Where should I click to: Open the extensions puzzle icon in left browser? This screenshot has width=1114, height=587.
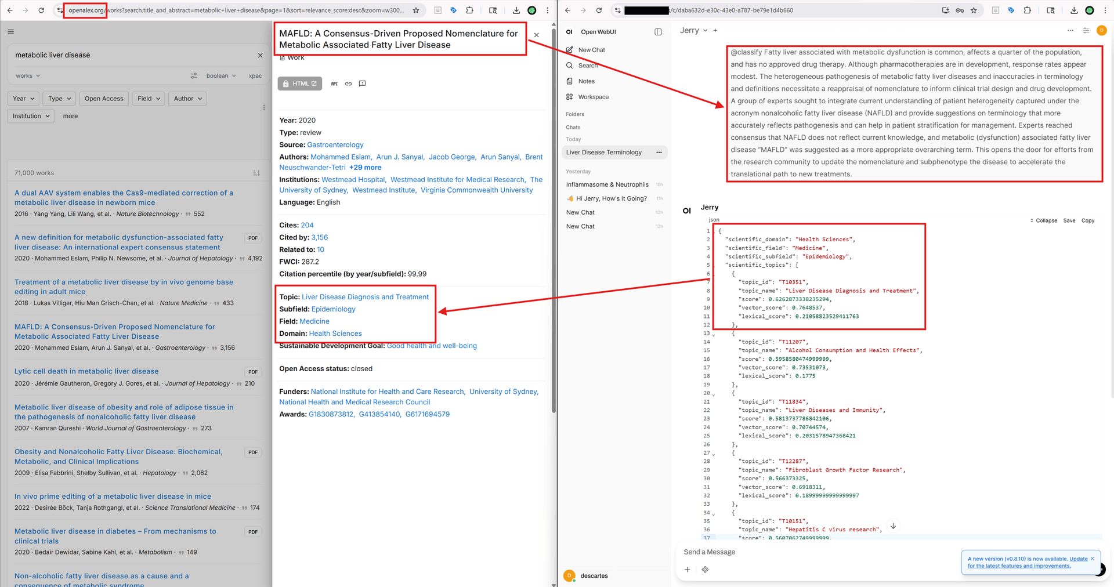(x=469, y=10)
